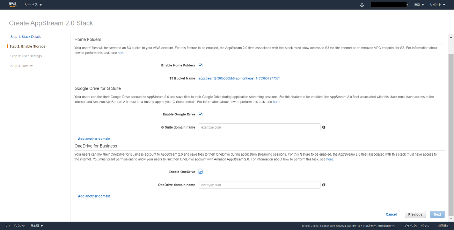
Task: Focus the G Suite domain name field
Action: (259, 127)
